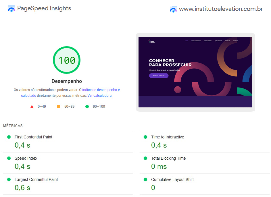The width and height of the screenshot is (271, 197).
Task: Click the Cumulative Layout Shift label
Action: (172, 179)
